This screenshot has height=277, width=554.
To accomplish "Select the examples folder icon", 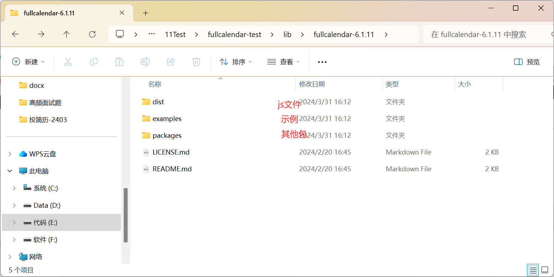I will (x=146, y=119).
